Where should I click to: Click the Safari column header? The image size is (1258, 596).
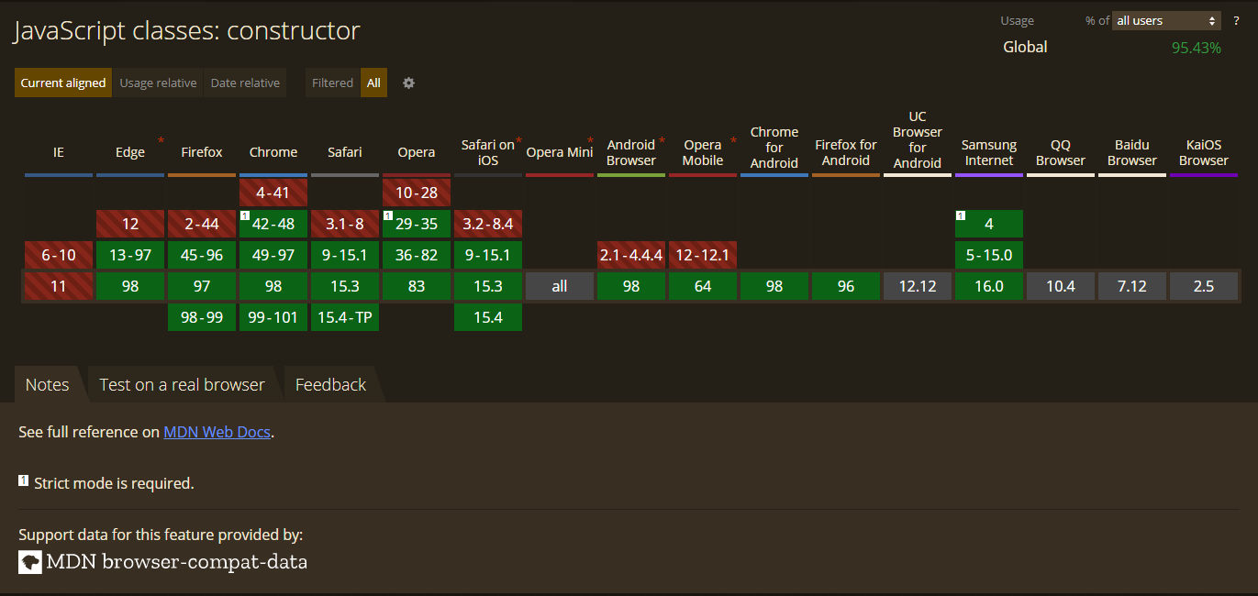tap(345, 152)
